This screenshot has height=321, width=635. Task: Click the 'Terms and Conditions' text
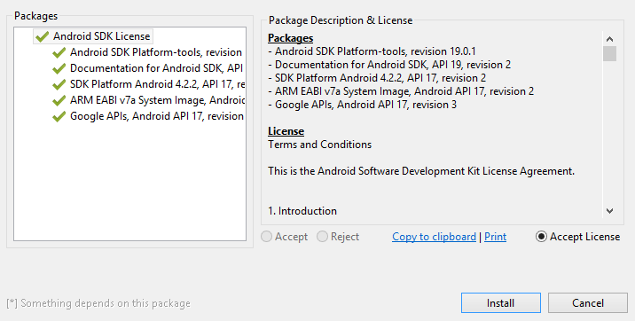coord(319,145)
